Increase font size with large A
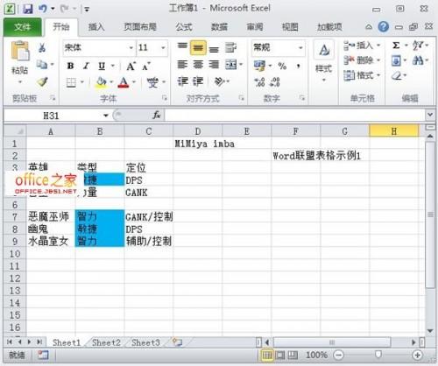This screenshot has width=438, height=366. pos(131,67)
